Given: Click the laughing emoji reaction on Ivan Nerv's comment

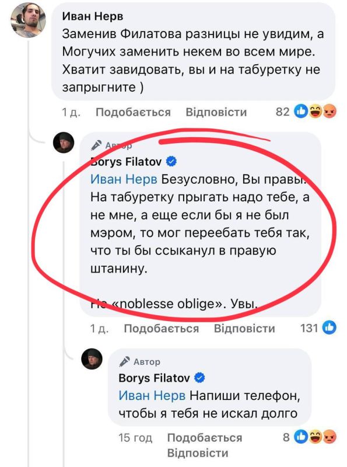Looking at the screenshot, I should click(x=316, y=111).
